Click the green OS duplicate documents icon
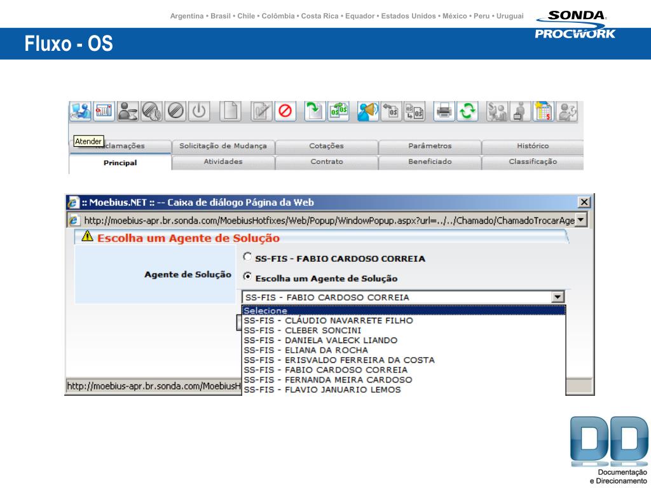The height and width of the screenshot is (488, 651). click(338, 111)
